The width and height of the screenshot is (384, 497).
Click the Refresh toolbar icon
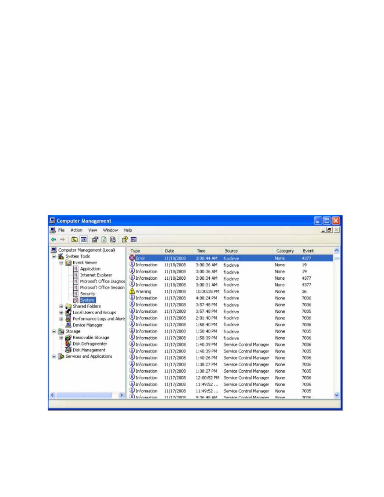point(104,239)
